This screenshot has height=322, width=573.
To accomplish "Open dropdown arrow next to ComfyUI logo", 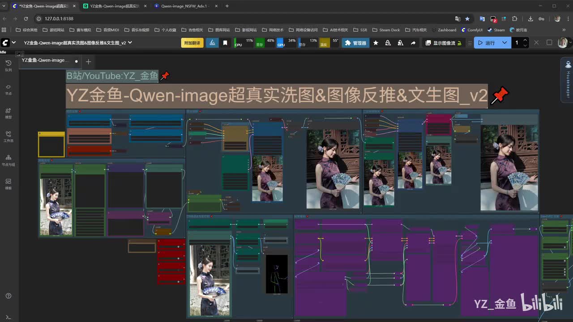I will [x=14, y=42].
